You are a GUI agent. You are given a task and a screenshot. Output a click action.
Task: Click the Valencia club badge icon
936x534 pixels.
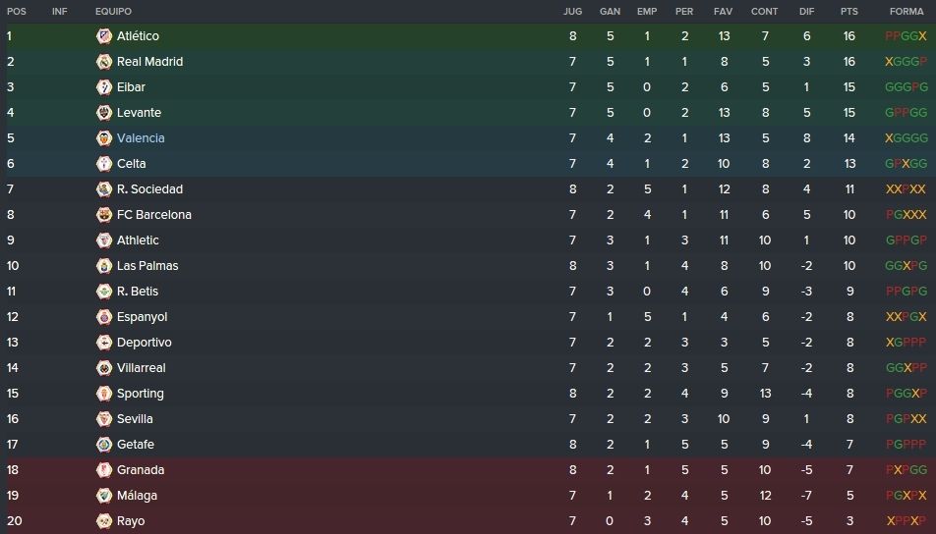[x=104, y=138]
